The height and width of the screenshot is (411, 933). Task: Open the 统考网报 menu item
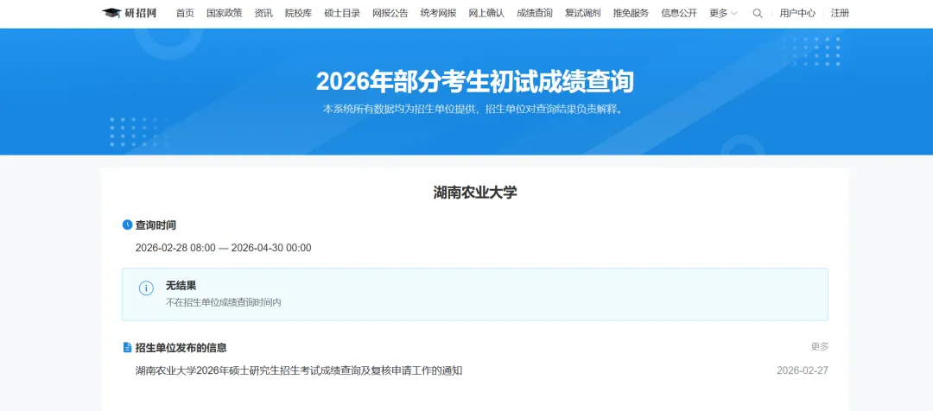[x=439, y=13]
